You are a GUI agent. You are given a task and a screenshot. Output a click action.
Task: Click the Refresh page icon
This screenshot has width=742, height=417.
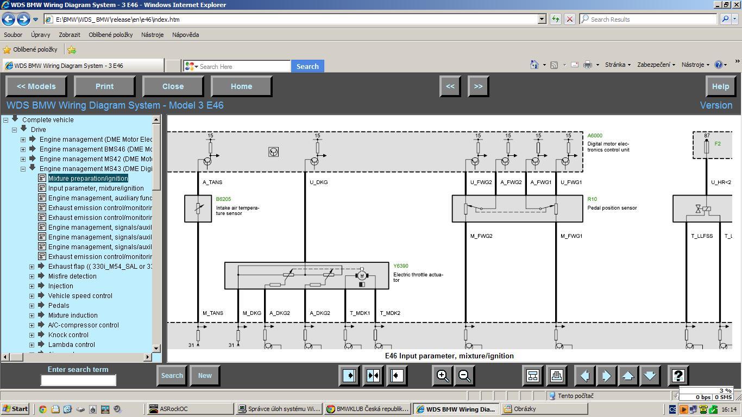click(555, 19)
